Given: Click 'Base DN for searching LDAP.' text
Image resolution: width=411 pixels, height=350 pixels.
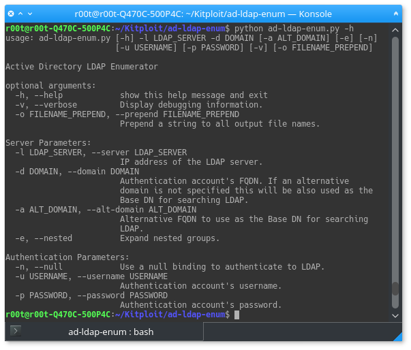Looking at the screenshot, I should [x=184, y=200].
